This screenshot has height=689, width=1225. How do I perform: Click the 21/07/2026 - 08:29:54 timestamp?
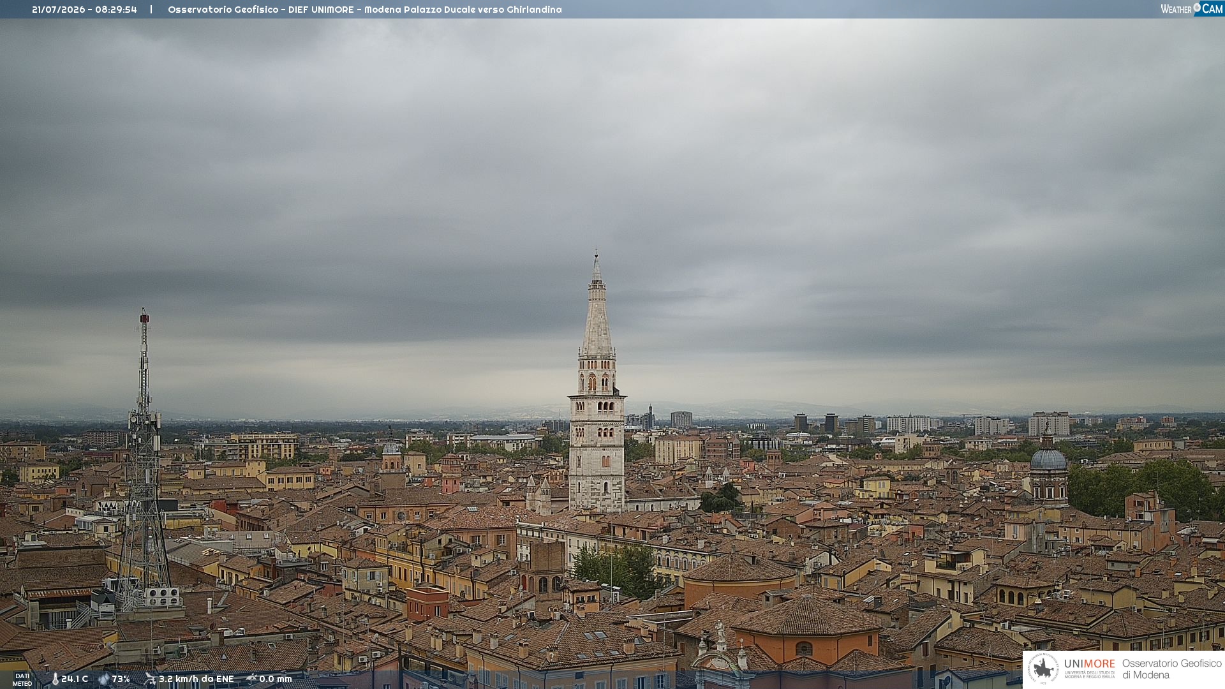tap(84, 10)
